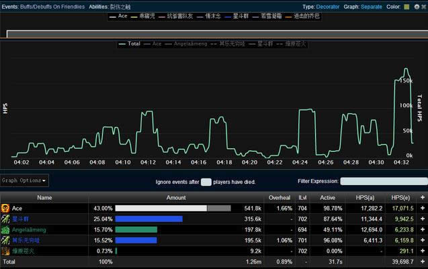
Task: Expand Angelaãmeng's row with the plus icon
Action: coord(422,229)
